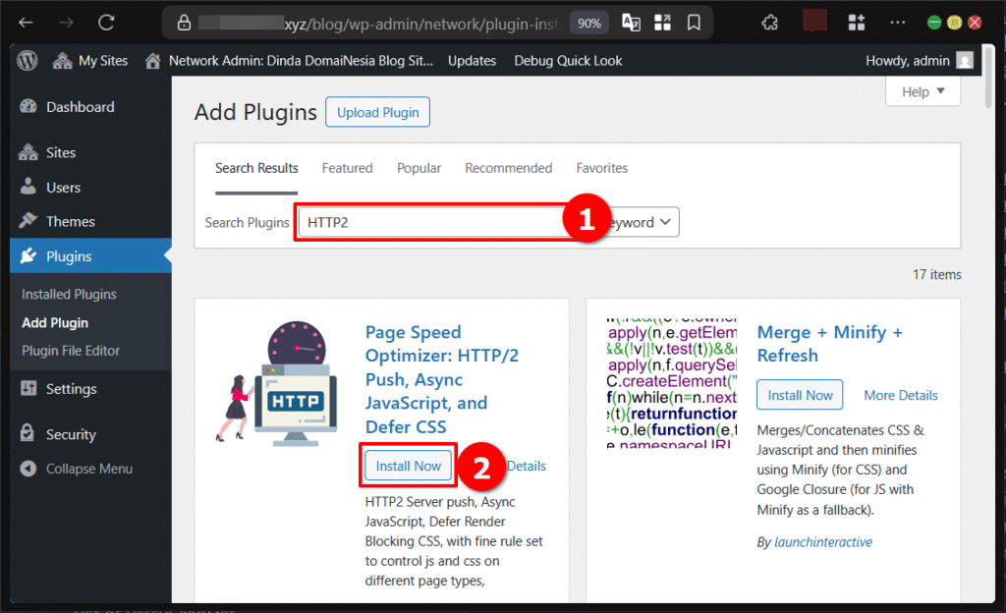Open the Featured plugins tab

click(347, 168)
